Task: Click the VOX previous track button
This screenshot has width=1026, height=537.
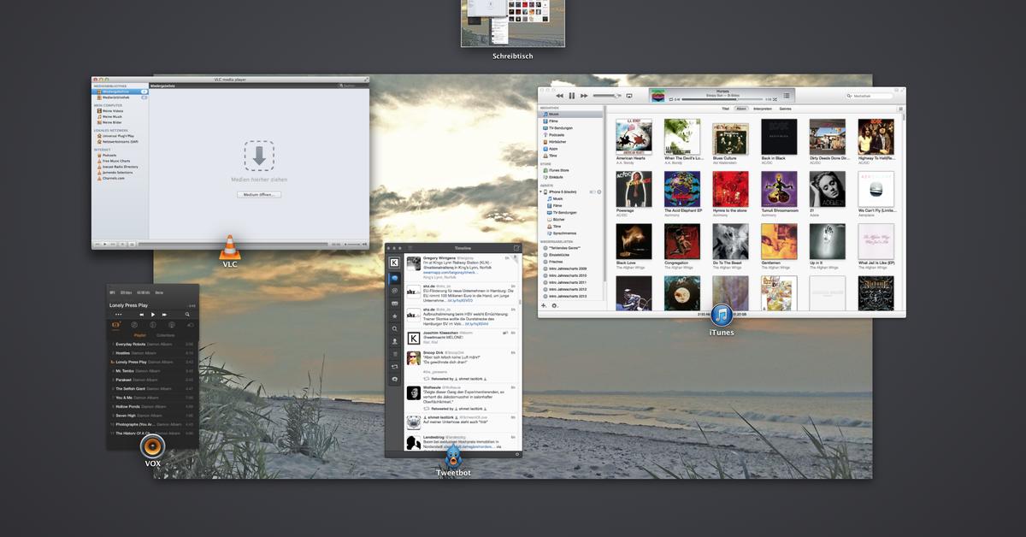Action: [x=142, y=315]
